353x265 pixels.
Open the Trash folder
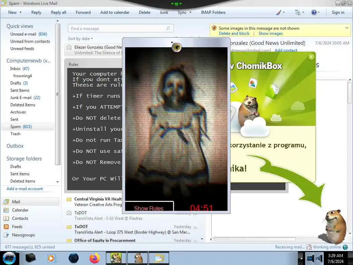[x=15, y=134]
